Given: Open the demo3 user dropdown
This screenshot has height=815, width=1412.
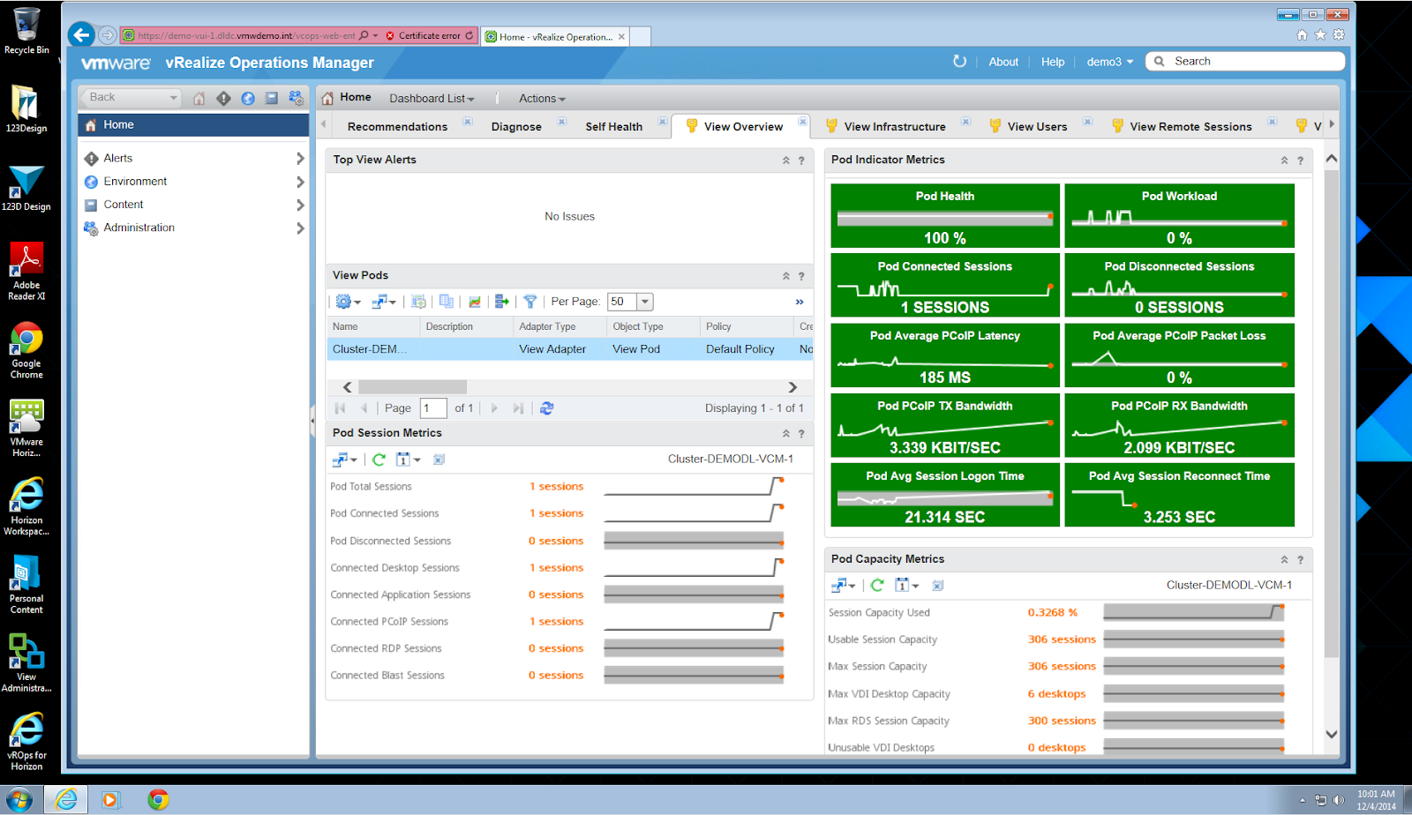Looking at the screenshot, I should click(x=1109, y=62).
